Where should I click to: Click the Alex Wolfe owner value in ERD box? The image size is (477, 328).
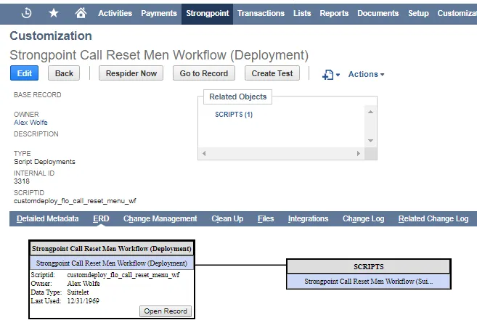click(83, 284)
